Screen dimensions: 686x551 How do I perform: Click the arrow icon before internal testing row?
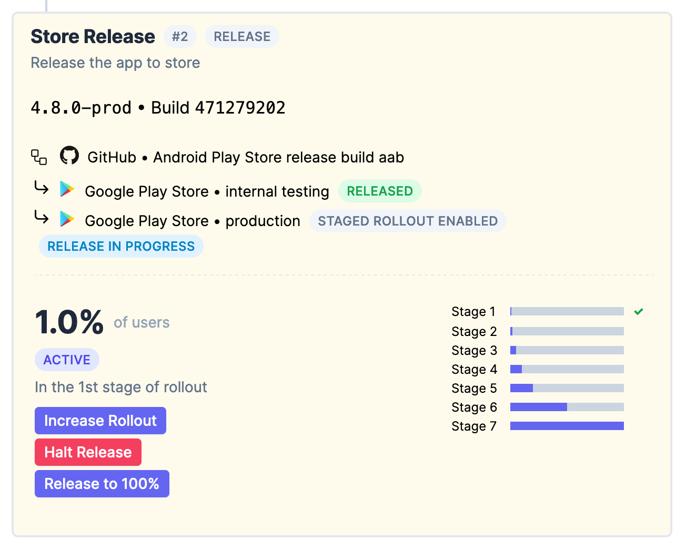pyautogui.click(x=41, y=188)
